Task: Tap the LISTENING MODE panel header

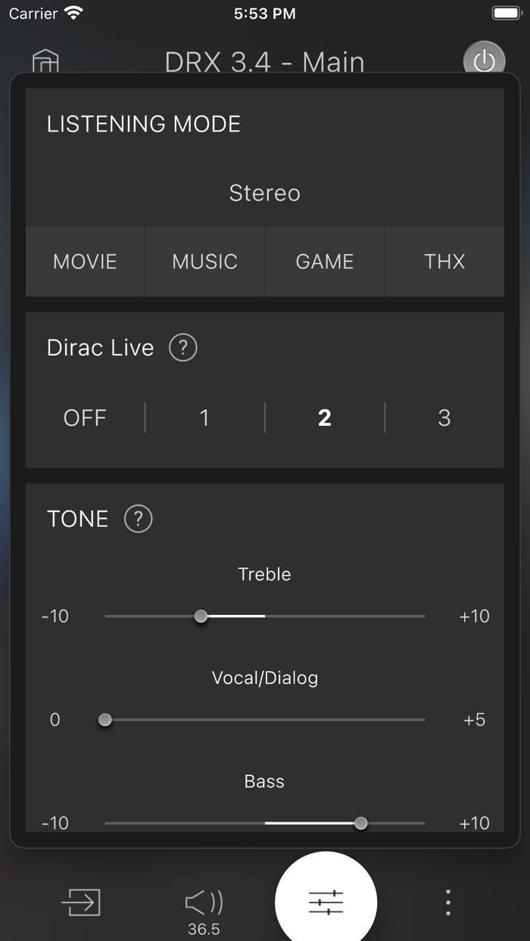Action: (x=144, y=123)
